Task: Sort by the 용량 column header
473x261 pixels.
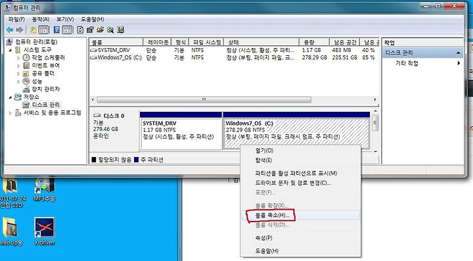Action: [x=314, y=42]
